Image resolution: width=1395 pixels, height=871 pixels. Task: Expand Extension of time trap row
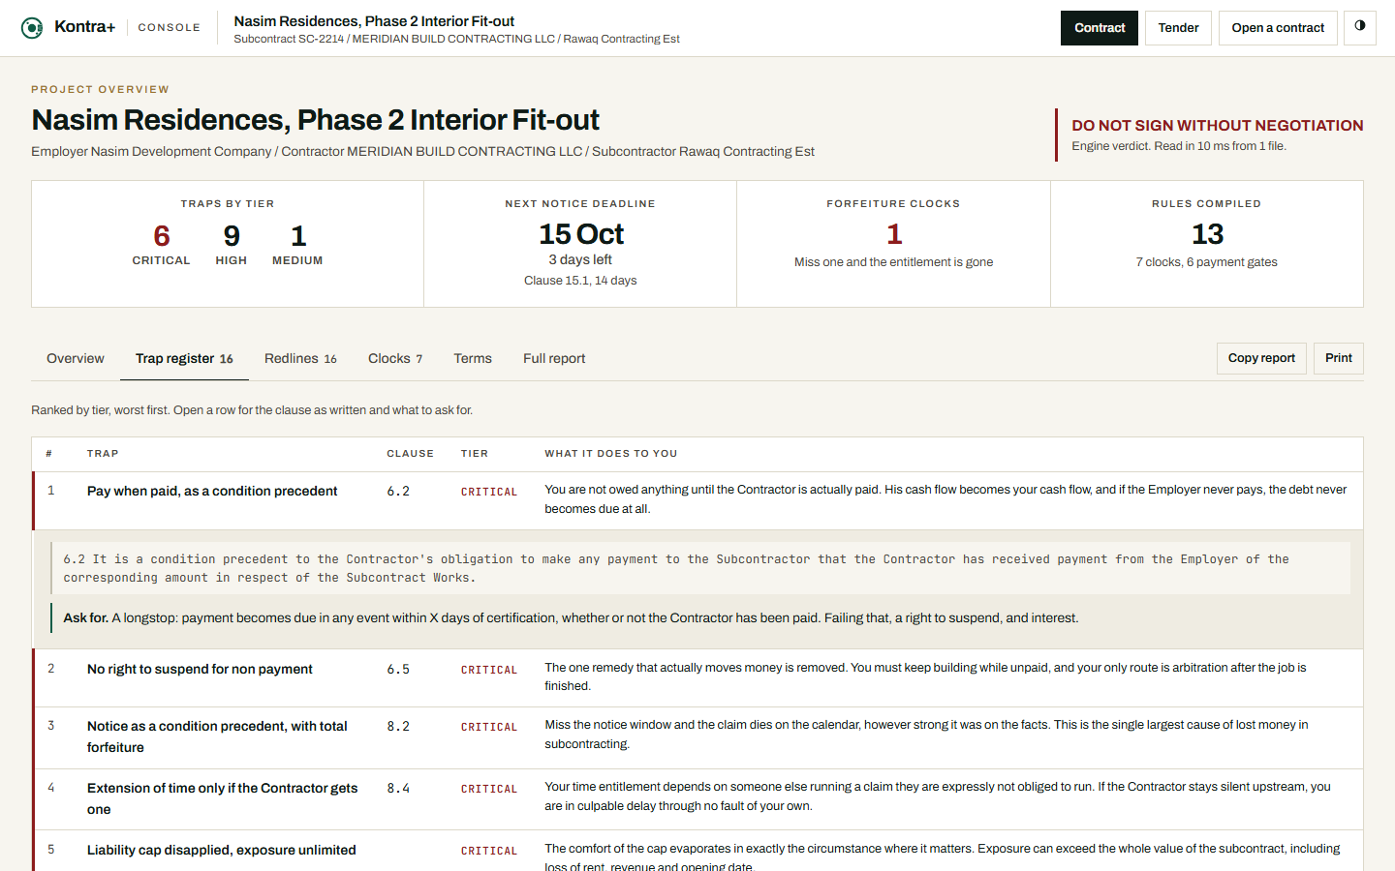click(697, 798)
